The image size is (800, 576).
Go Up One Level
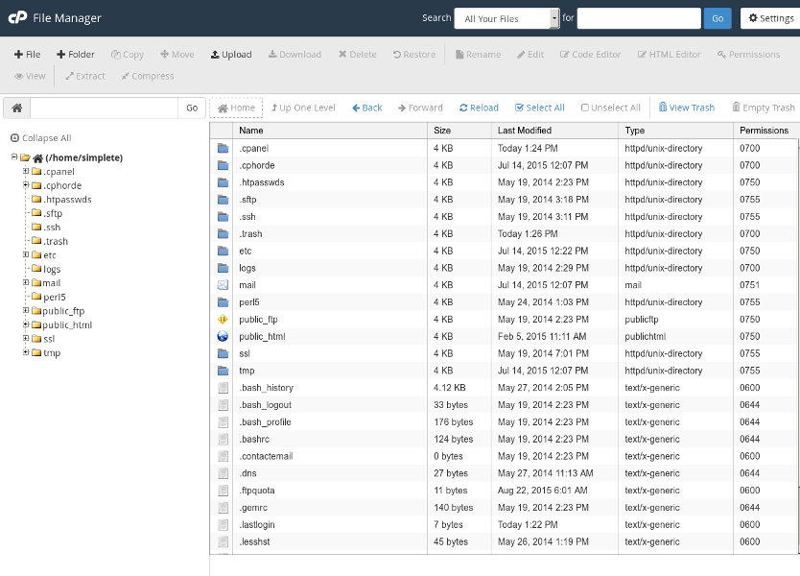pyautogui.click(x=303, y=108)
